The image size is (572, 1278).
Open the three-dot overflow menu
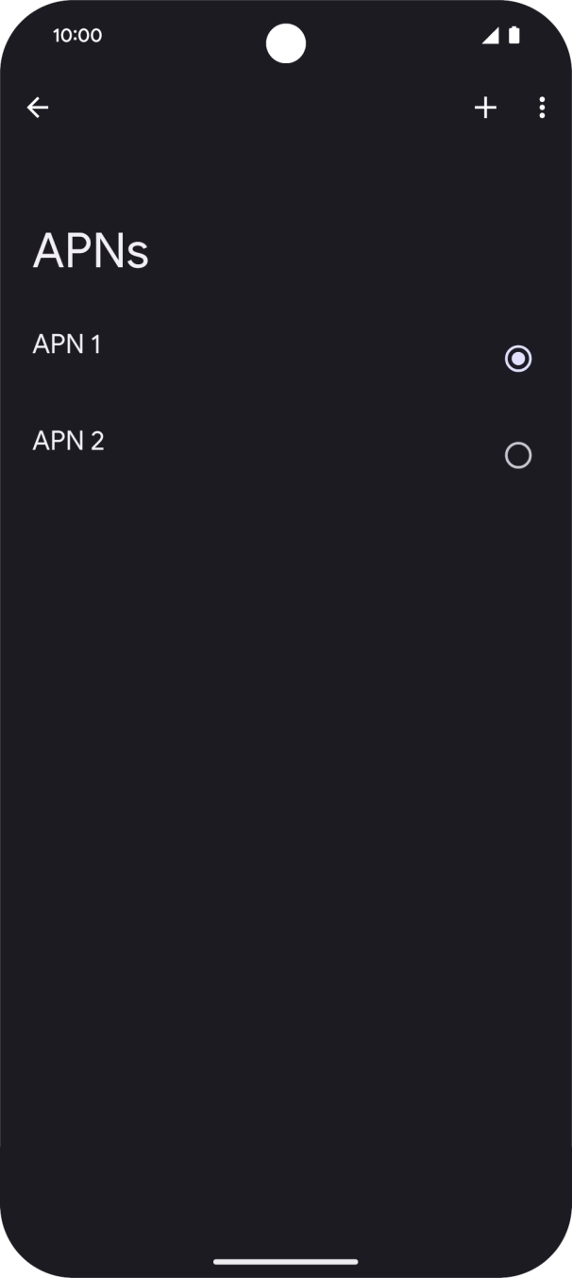542,108
